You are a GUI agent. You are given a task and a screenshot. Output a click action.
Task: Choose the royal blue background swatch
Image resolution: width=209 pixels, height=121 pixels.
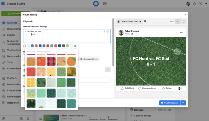click(40, 46)
